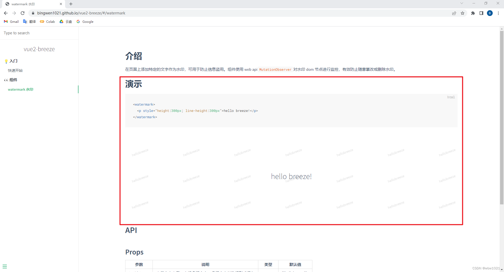Share this page icon
504x272 pixels.
pyautogui.click(x=454, y=13)
